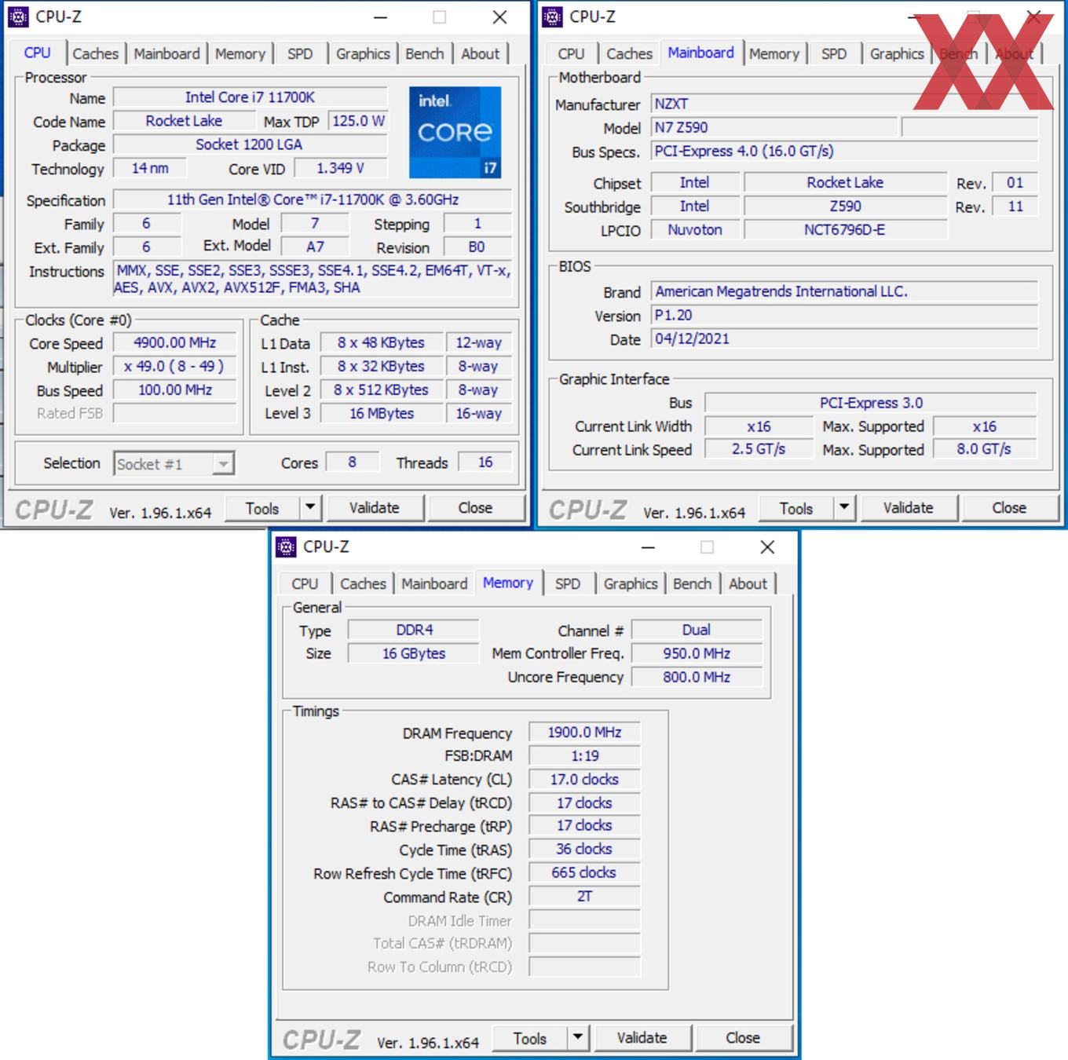Viewport: 1068px width, 1060px height.
Task: Click the Core VID 1.349 V value
Action: click(x=340, y=168)
